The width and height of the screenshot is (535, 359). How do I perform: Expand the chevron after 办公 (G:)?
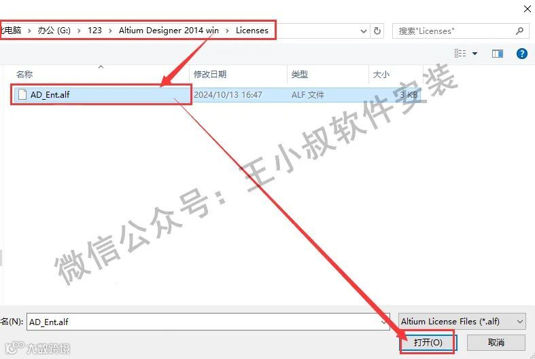79,31
